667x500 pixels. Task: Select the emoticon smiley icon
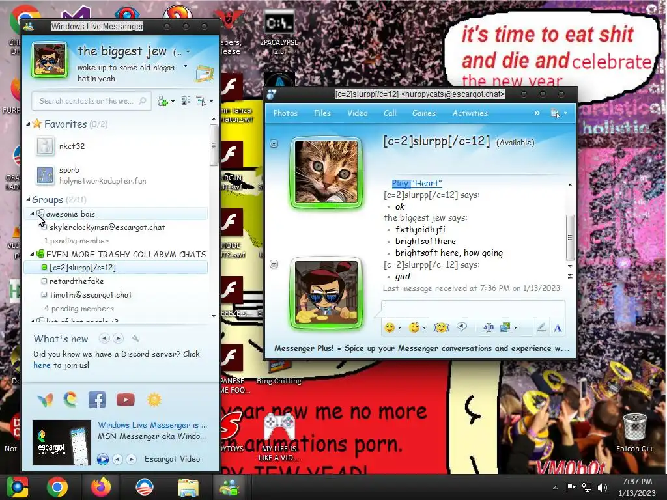click(390, 327)
